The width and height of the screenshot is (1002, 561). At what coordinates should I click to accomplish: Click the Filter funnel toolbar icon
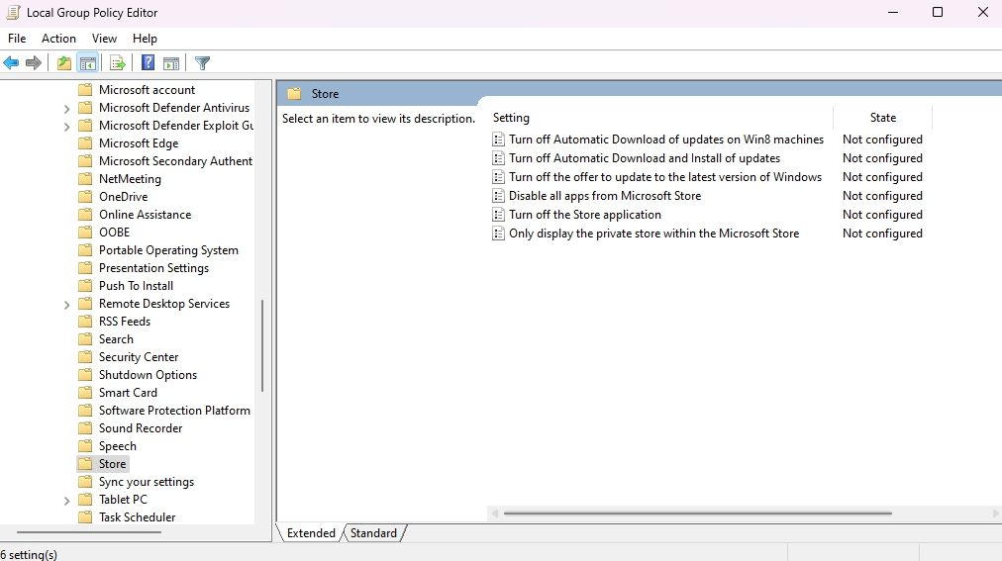click(x=202, y=63)
